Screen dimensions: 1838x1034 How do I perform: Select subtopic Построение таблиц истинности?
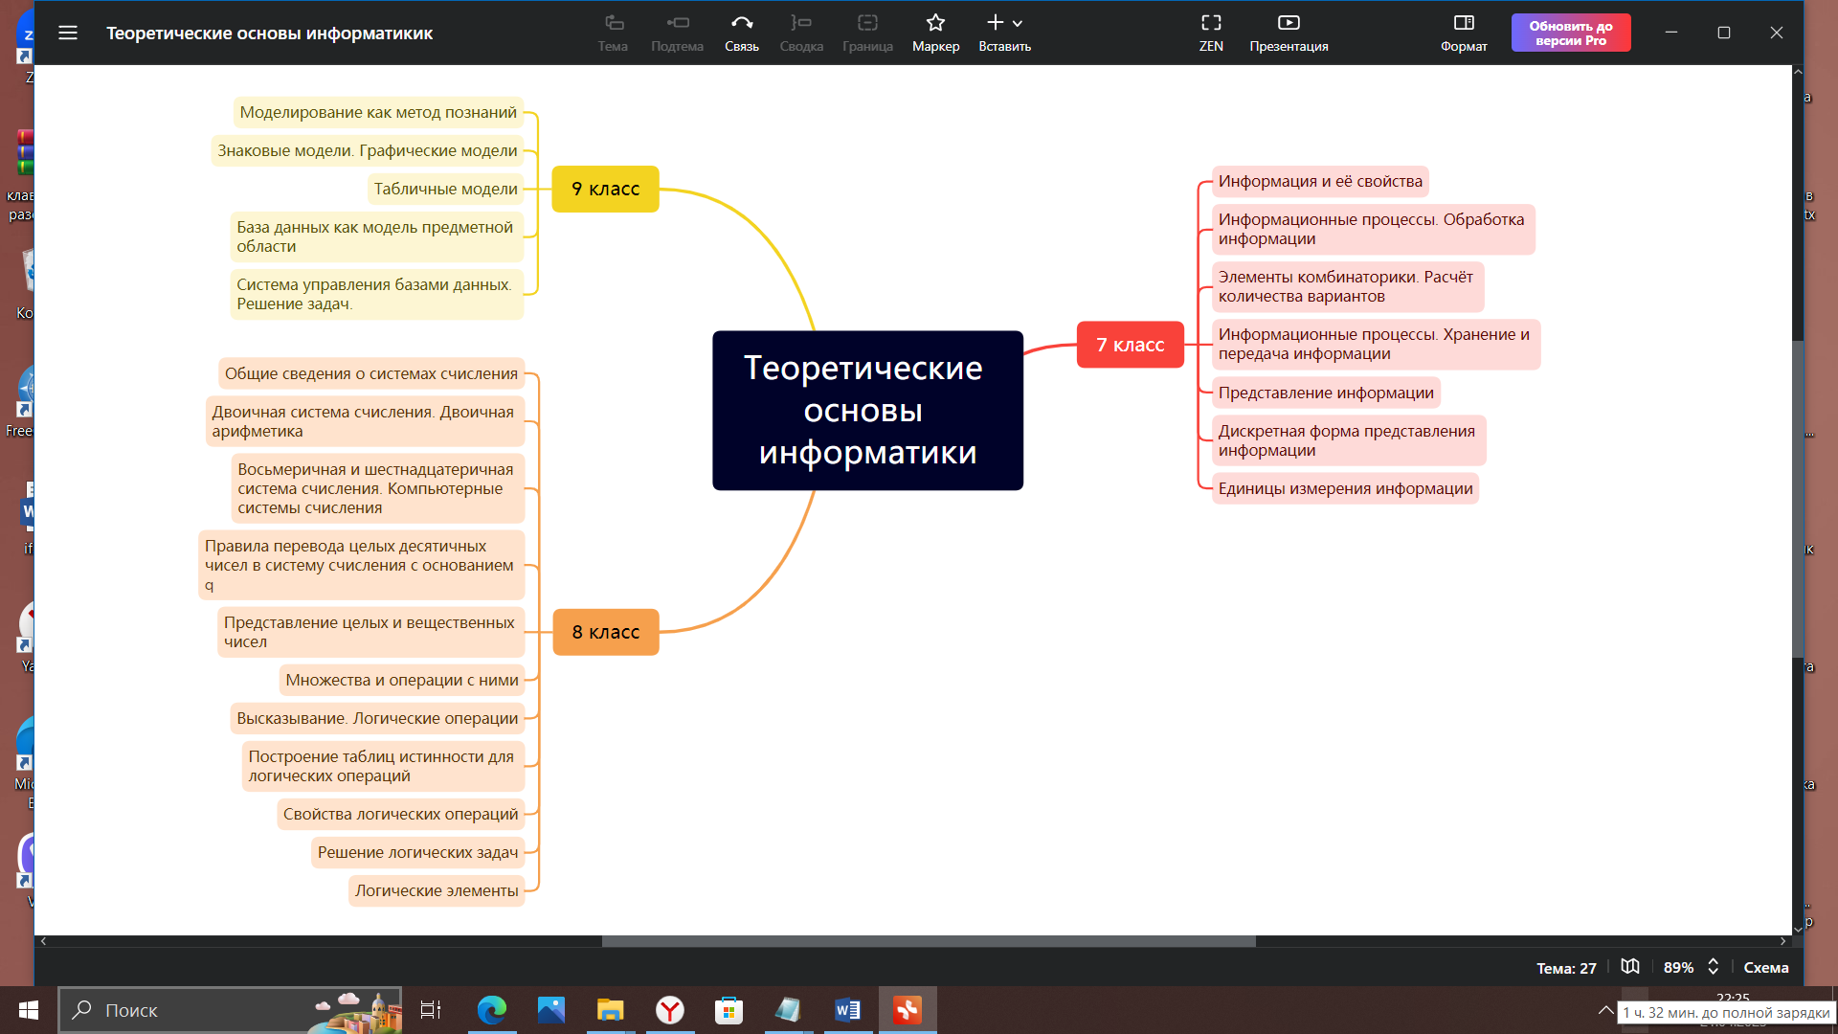pos(383,766)
